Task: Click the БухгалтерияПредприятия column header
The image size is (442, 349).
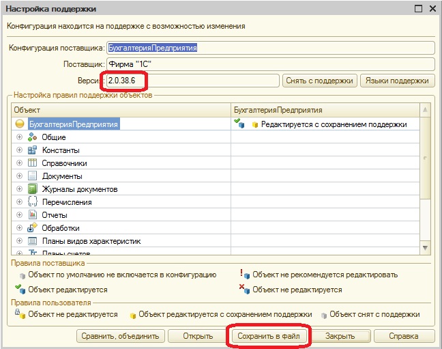Action: [x=325, y=110]
